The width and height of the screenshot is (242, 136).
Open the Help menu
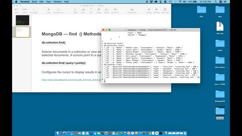67,2
